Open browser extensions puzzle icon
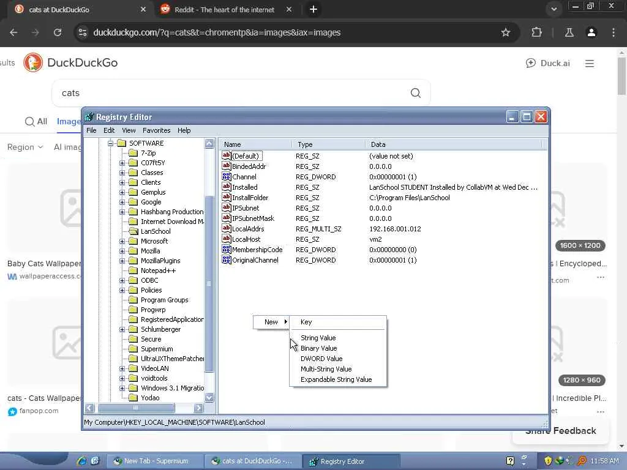 point(536,32)
